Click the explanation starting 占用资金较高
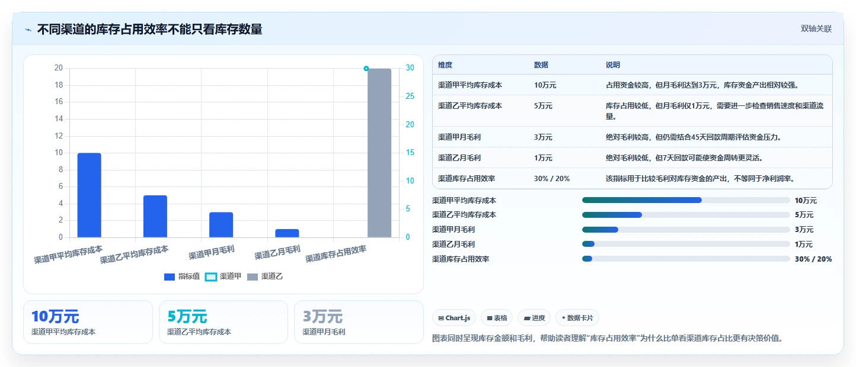The height and width of the screenshot is (367, 856). coord(702,85)
